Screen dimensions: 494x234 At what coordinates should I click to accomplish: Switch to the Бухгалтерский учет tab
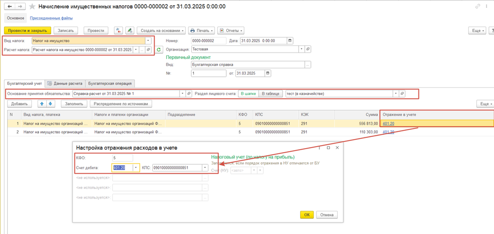(x=24, y=83)
